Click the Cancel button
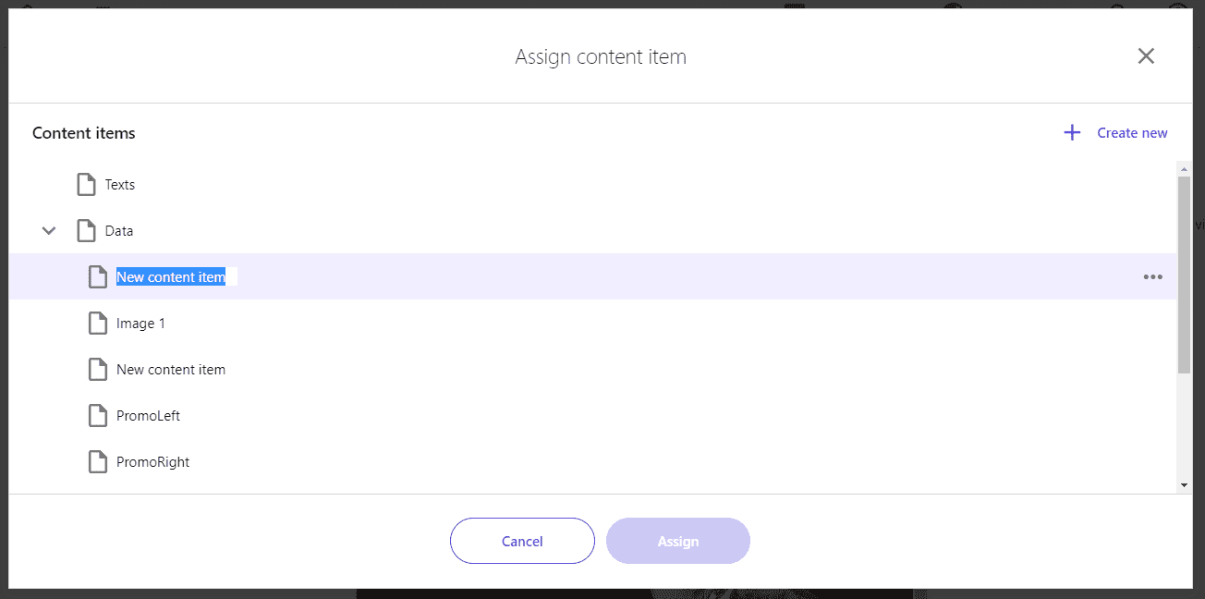 coord(522,541)
